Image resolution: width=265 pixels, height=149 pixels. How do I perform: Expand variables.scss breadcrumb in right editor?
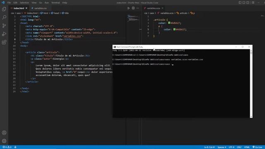tap(166, 13)
